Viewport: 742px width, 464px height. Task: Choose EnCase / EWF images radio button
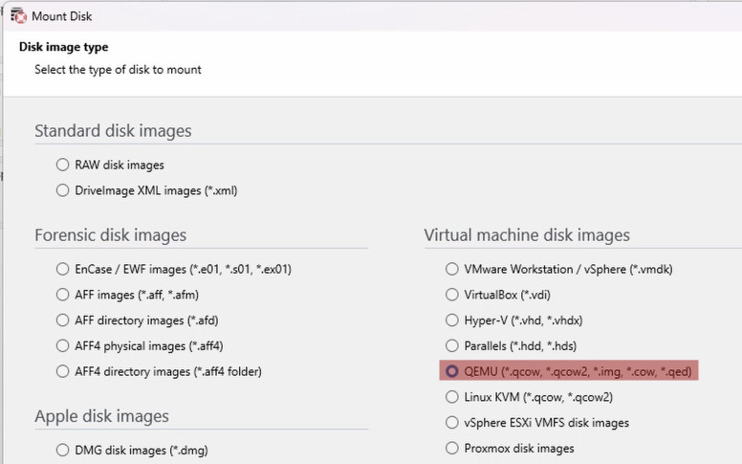62,269
